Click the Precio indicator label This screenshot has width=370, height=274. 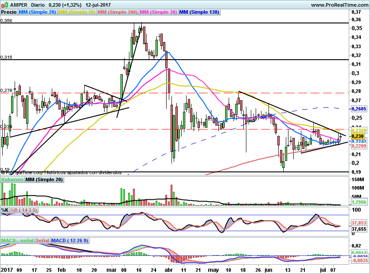[x=8, y=12]
